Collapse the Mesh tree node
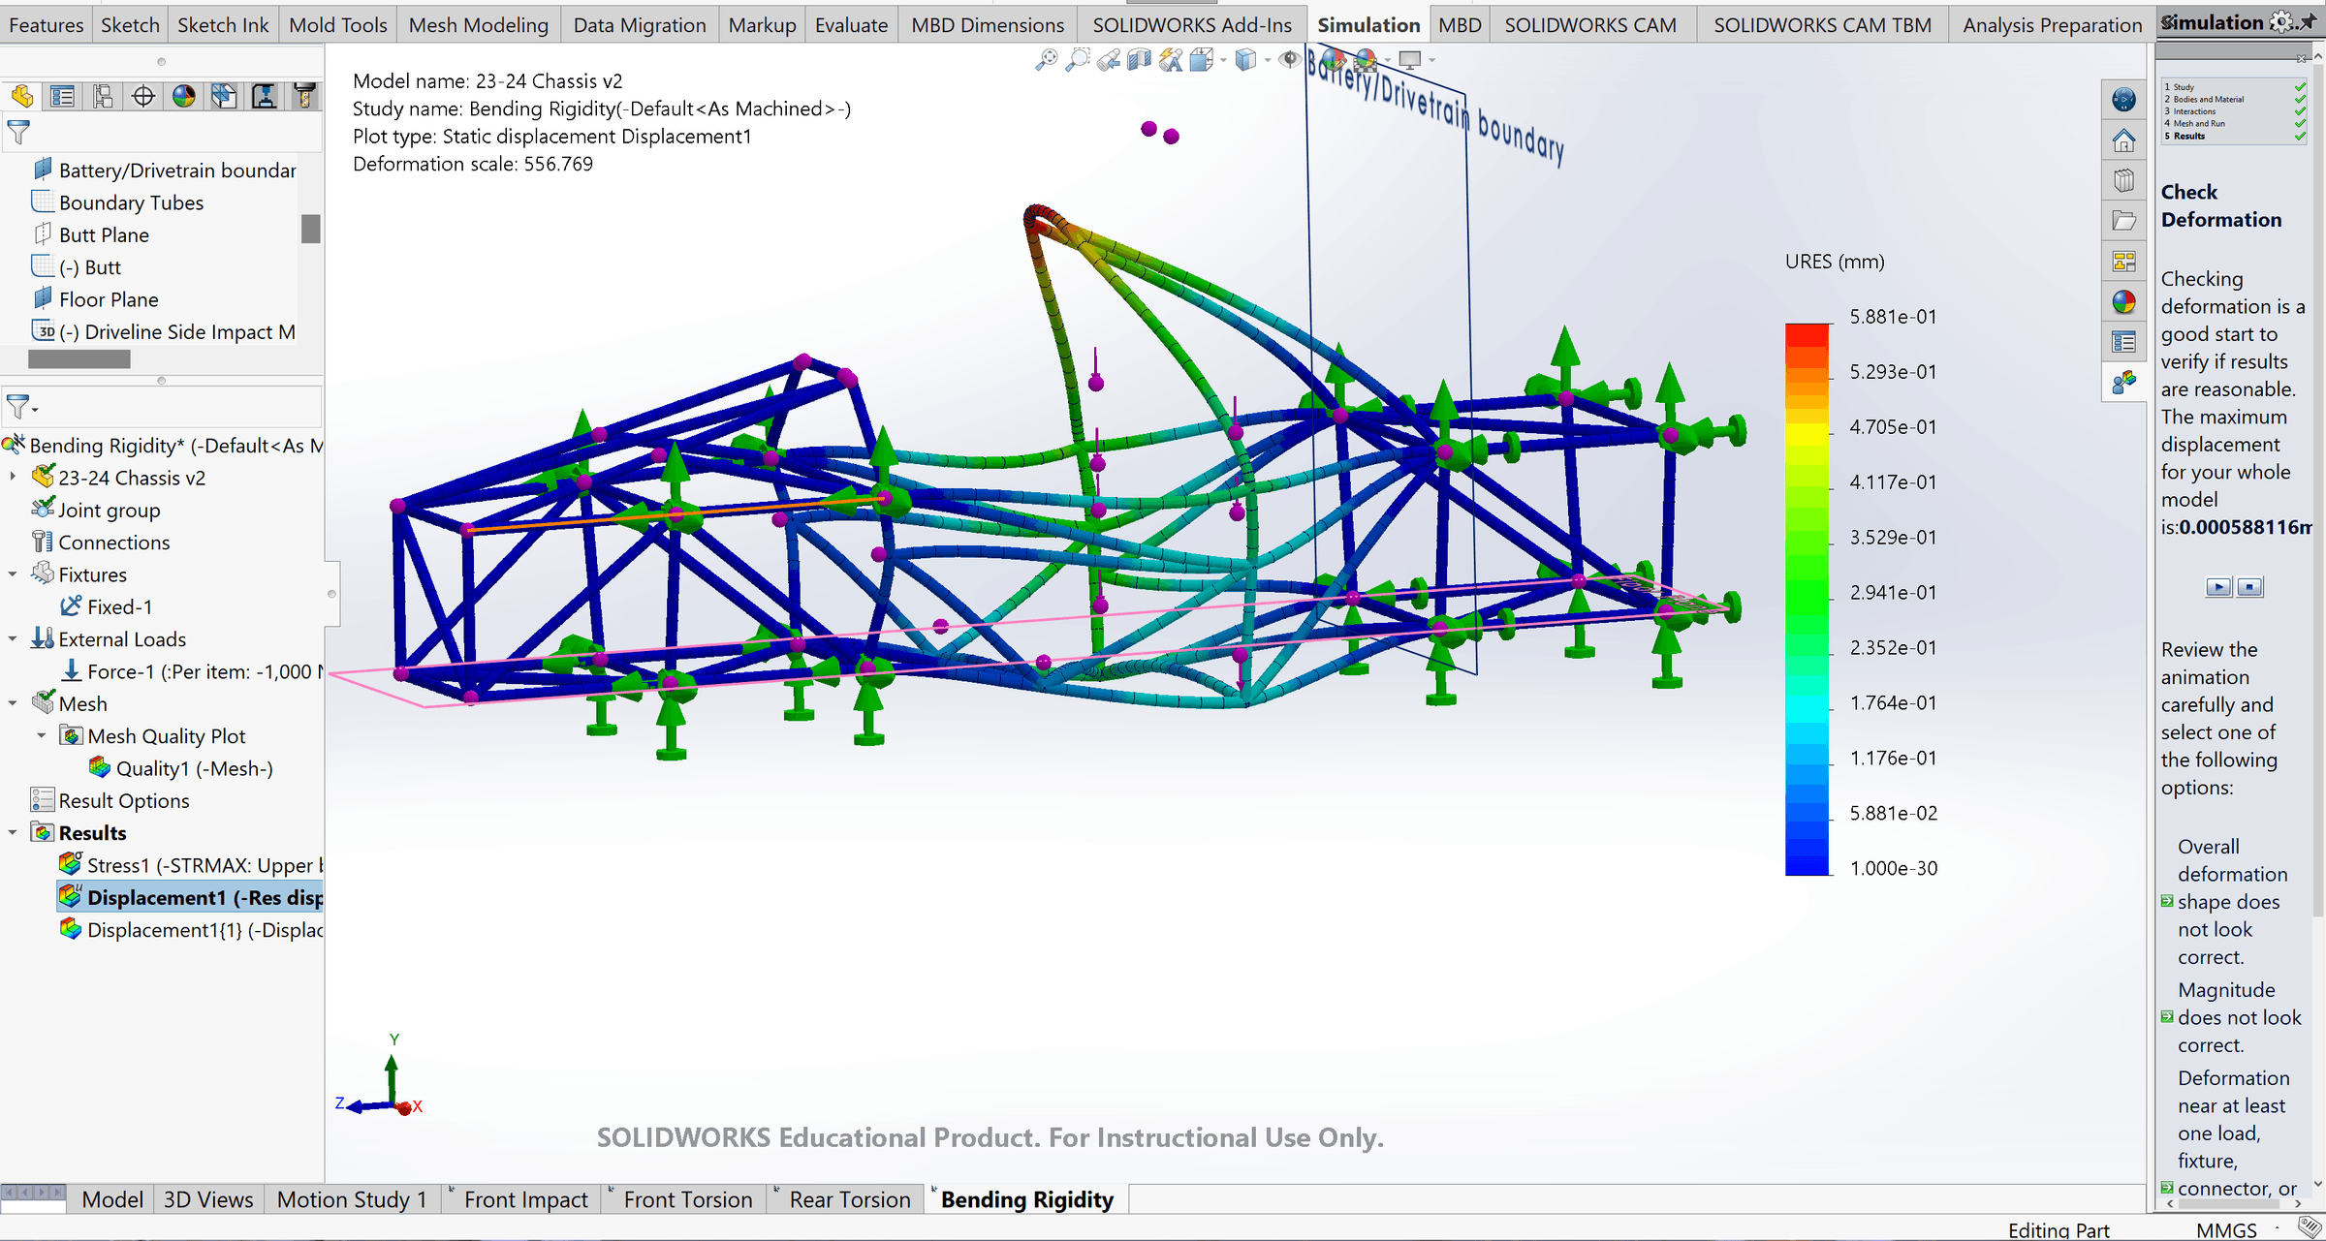Image resolution: width=2326 pixels, height=1241 pixels. pyautogui.click(x=13, y=703)
